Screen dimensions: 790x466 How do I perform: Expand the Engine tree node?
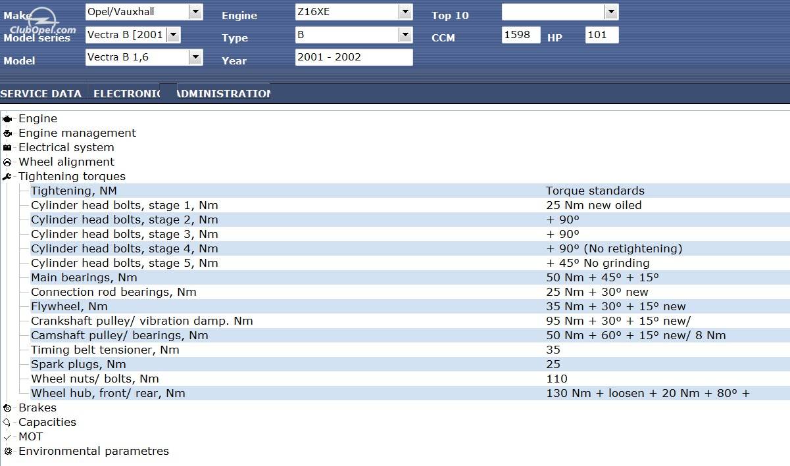pos(37,118)
